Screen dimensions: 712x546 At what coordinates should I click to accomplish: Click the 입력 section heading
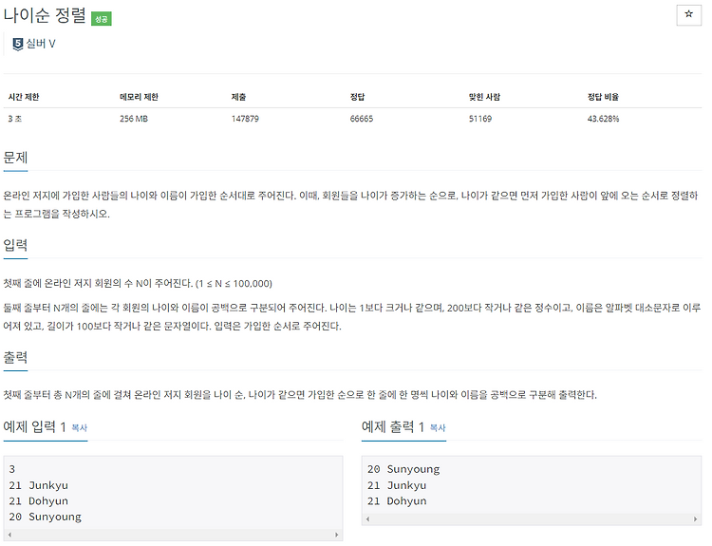(15, 245)
